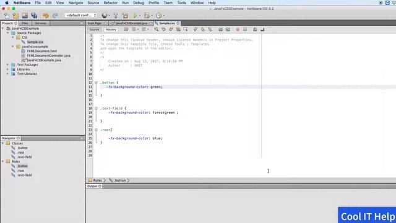The height and width of the screenshot is (223, 396).
Task: Click the New Project toolbar icon
Action: (15, 15)
